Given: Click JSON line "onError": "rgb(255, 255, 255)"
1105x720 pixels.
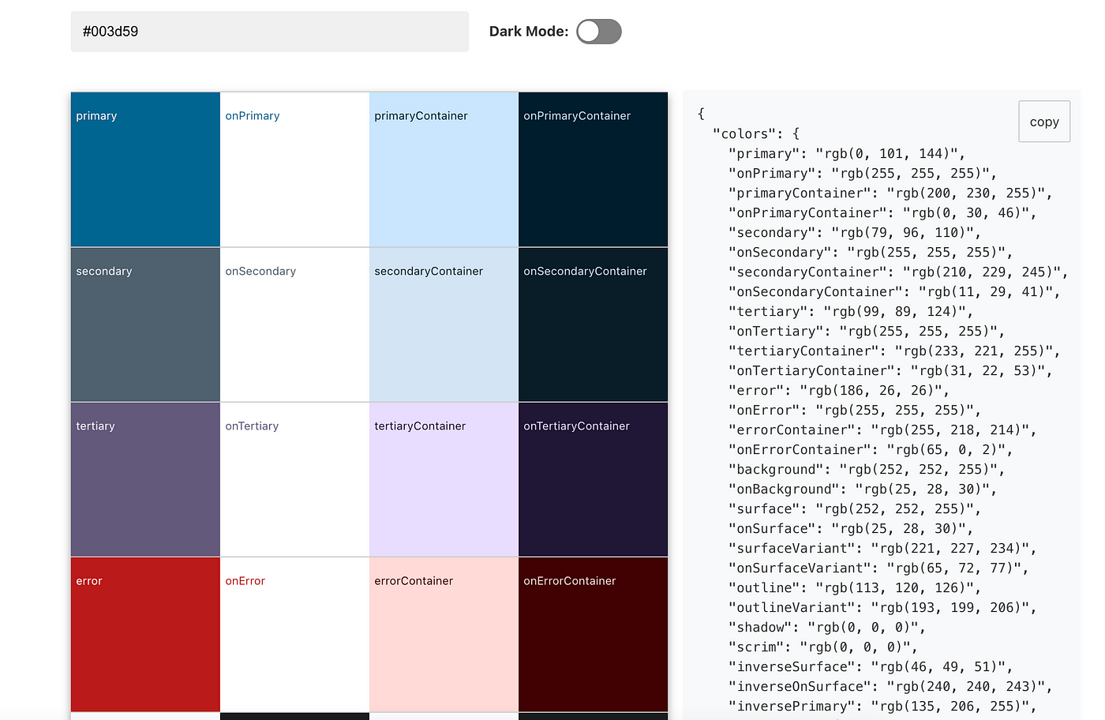Looking at the screenshot, I should 855,410.
